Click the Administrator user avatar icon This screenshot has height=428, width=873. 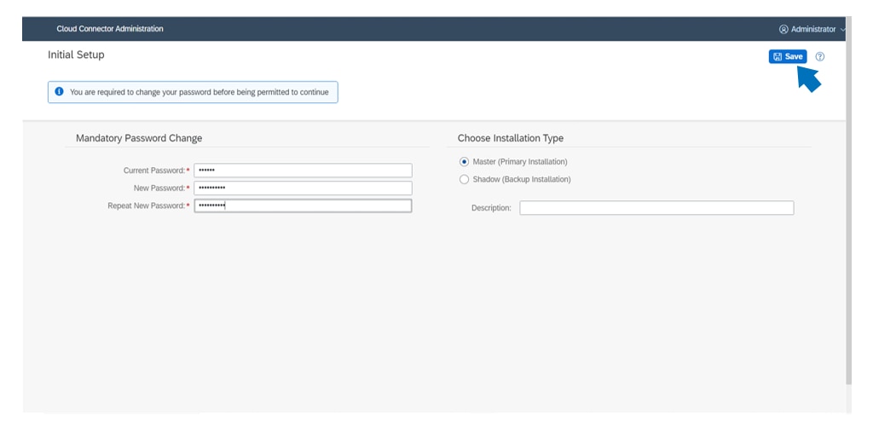click(783, 29)
